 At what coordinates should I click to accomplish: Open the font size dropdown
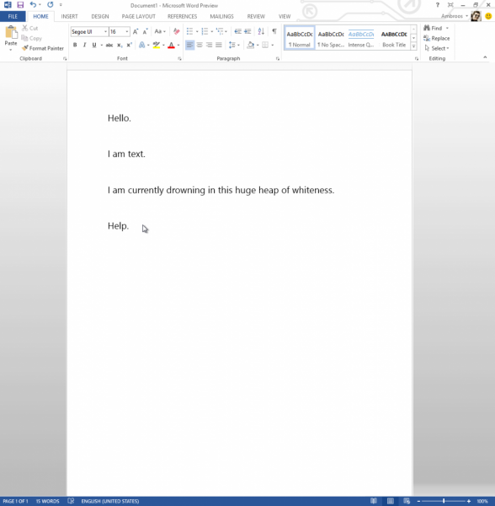127,32
